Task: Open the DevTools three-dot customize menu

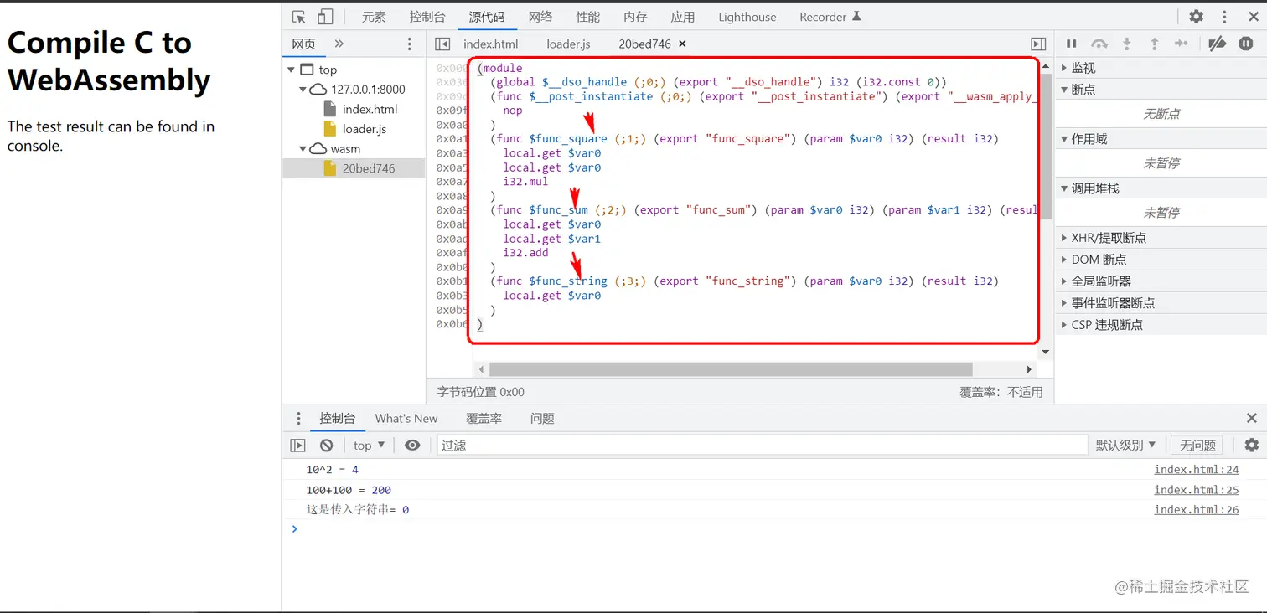Action: point(1226,17)
